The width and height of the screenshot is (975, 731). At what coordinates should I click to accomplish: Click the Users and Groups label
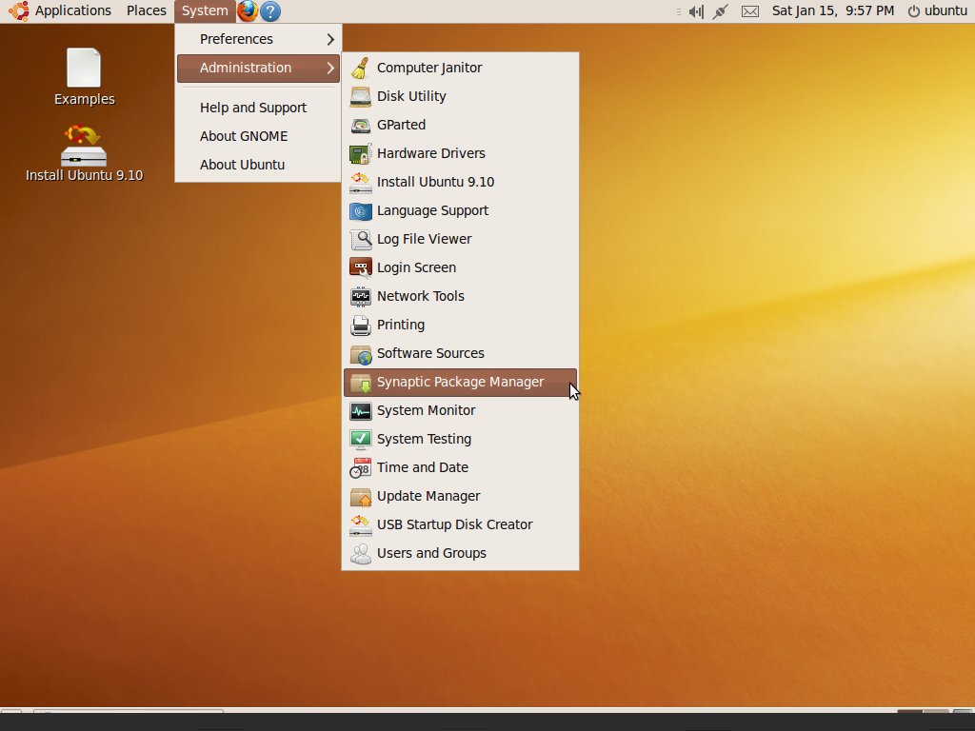tap(431, 554)
